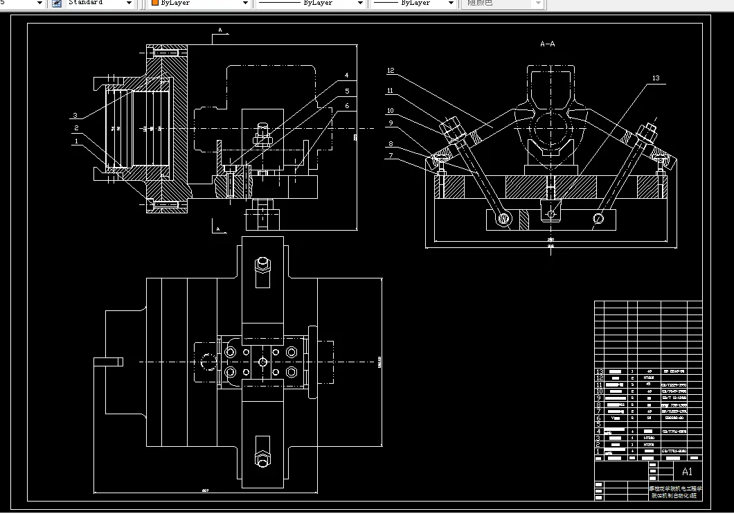Click the A1 sheet size label
The image size is (734, 514).
pyautogui.click(x=687, y=472)
